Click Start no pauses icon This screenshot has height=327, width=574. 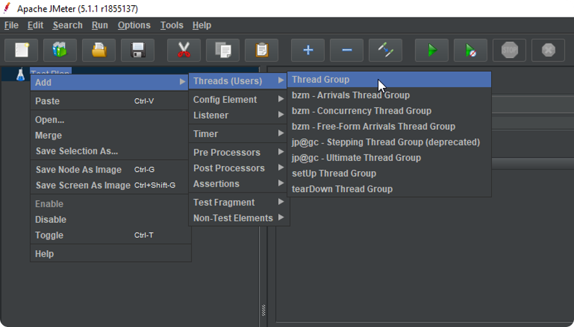[470, 50]
